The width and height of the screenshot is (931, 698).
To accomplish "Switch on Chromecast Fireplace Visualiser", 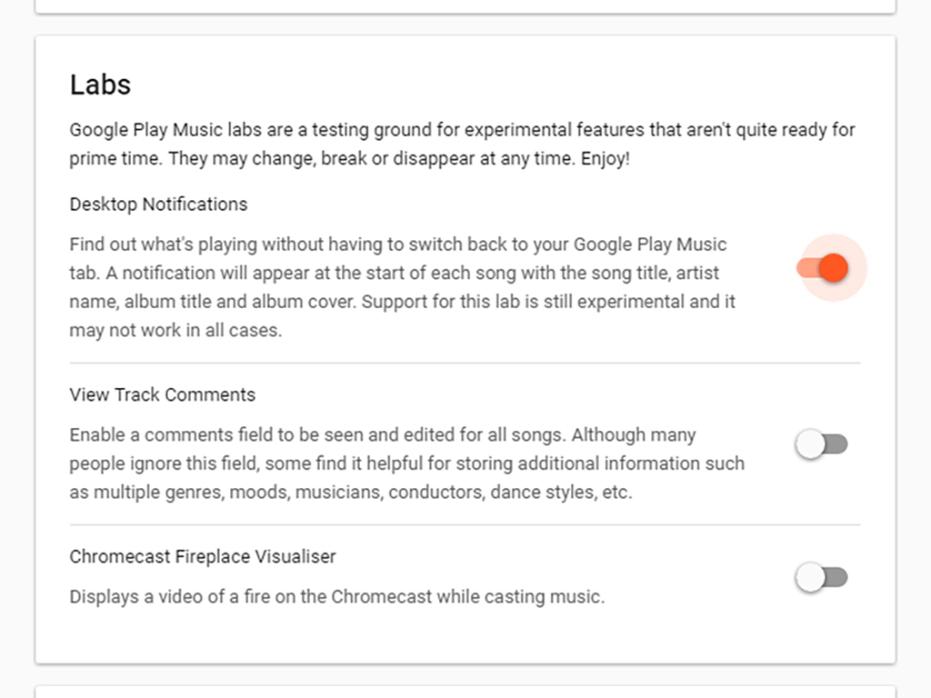I will [822, 577].
